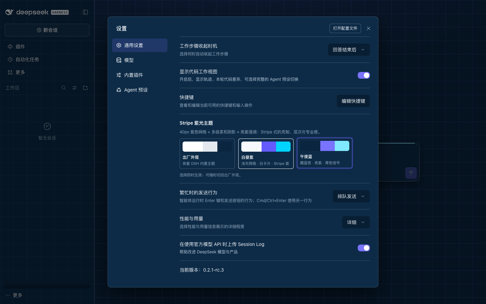Click the send arrow button behind dialog

[411, 173]
